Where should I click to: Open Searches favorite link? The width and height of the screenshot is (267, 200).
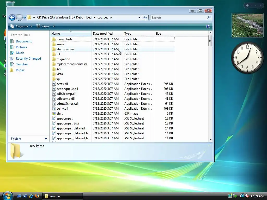(x=22, y=64)
